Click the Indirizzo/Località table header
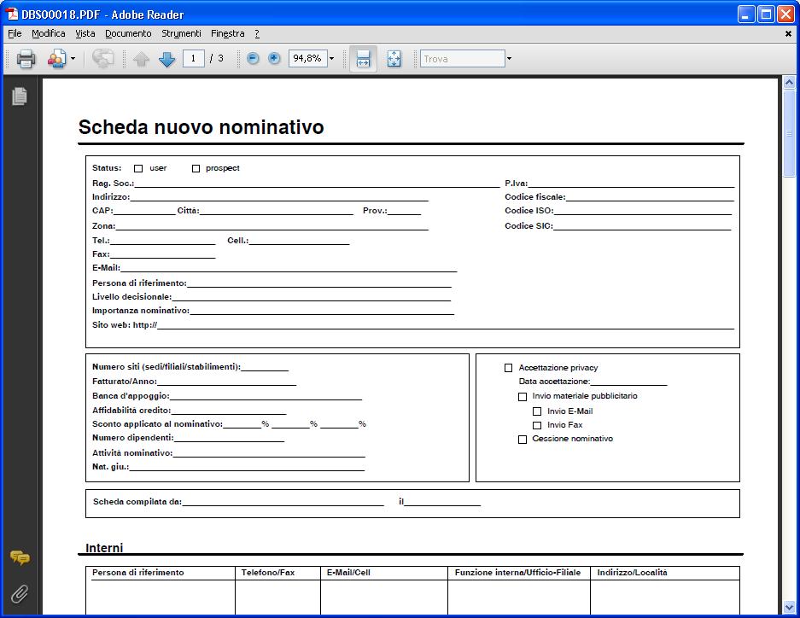Viewport: 800px width, 618px height. (632, 573)
